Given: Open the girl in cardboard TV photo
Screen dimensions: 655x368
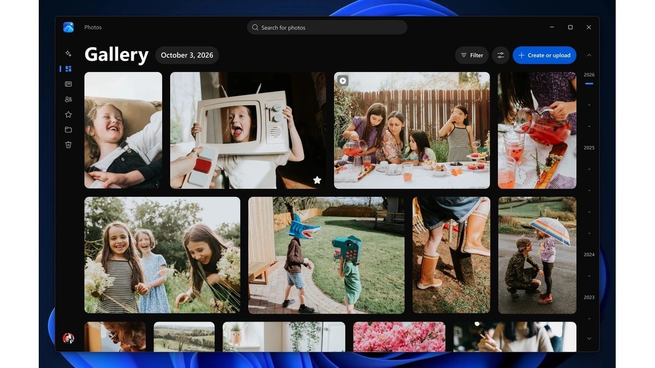Looking at the screenshot, I should pyautogui.click(x=248, y=130).
